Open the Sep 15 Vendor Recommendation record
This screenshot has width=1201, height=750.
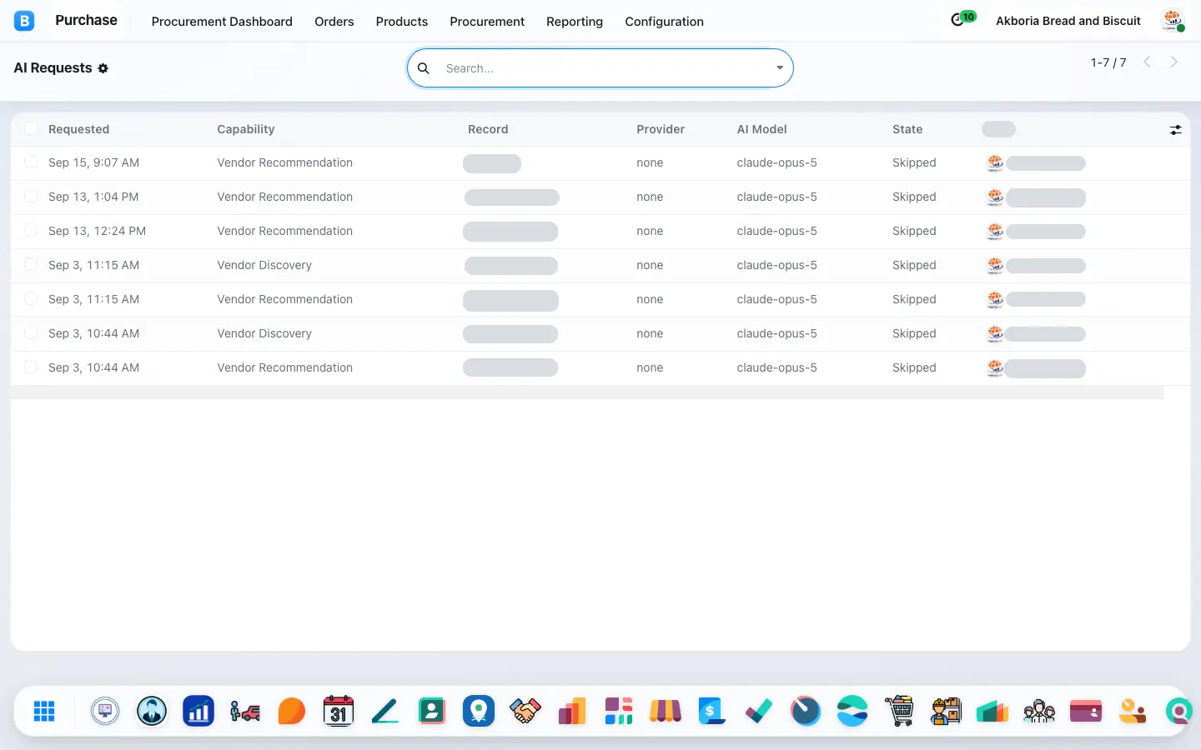click(600, 162)
